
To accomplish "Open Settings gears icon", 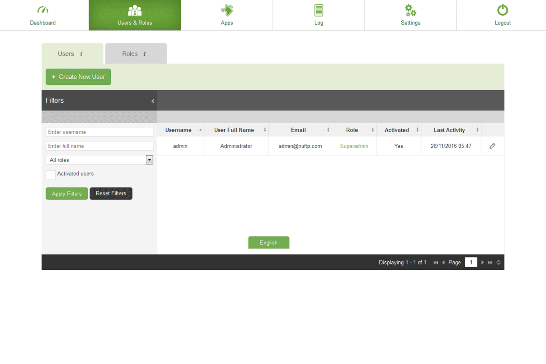I will tap(410, 10).
